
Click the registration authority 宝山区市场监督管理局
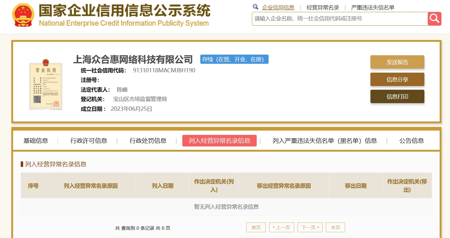[x=140, y=99]
